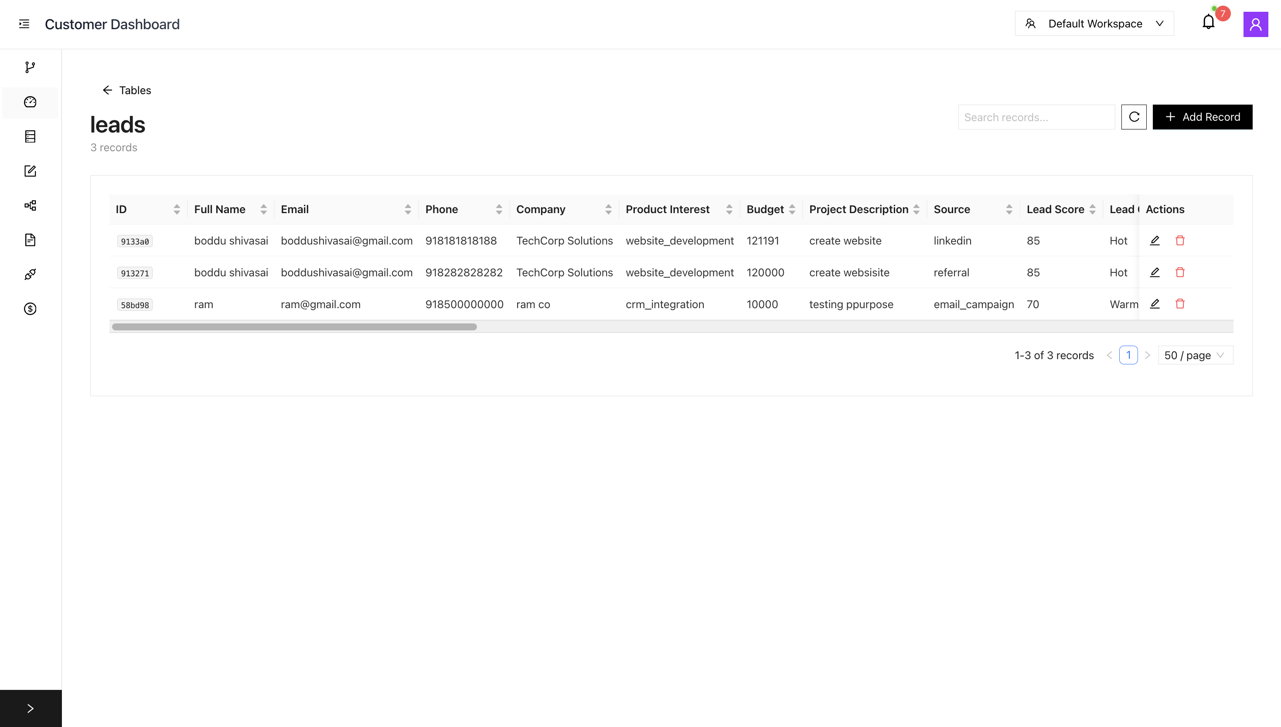Click the horizontal table scrollbar

(294, 327)
